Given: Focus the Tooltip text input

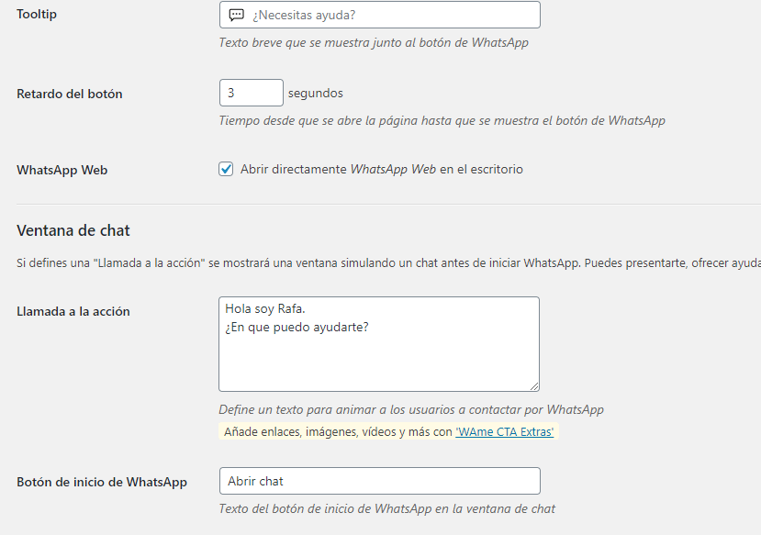Looking at the screenshot, I should 379,15.
